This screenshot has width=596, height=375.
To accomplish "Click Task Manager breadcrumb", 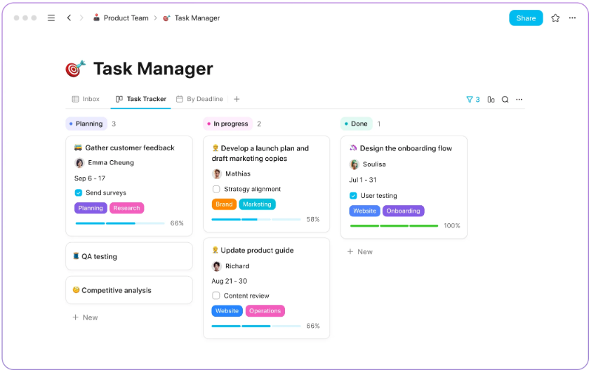I will point(192,18).
